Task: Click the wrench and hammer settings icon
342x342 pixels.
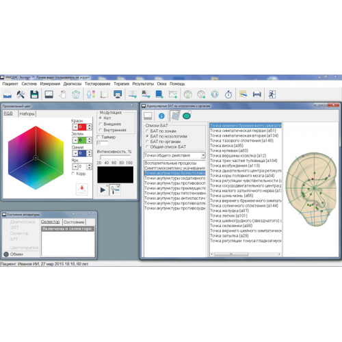Action: tap(21, 94)
